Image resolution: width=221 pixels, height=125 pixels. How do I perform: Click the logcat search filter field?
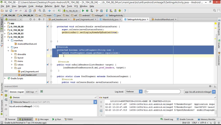point(164,91)
